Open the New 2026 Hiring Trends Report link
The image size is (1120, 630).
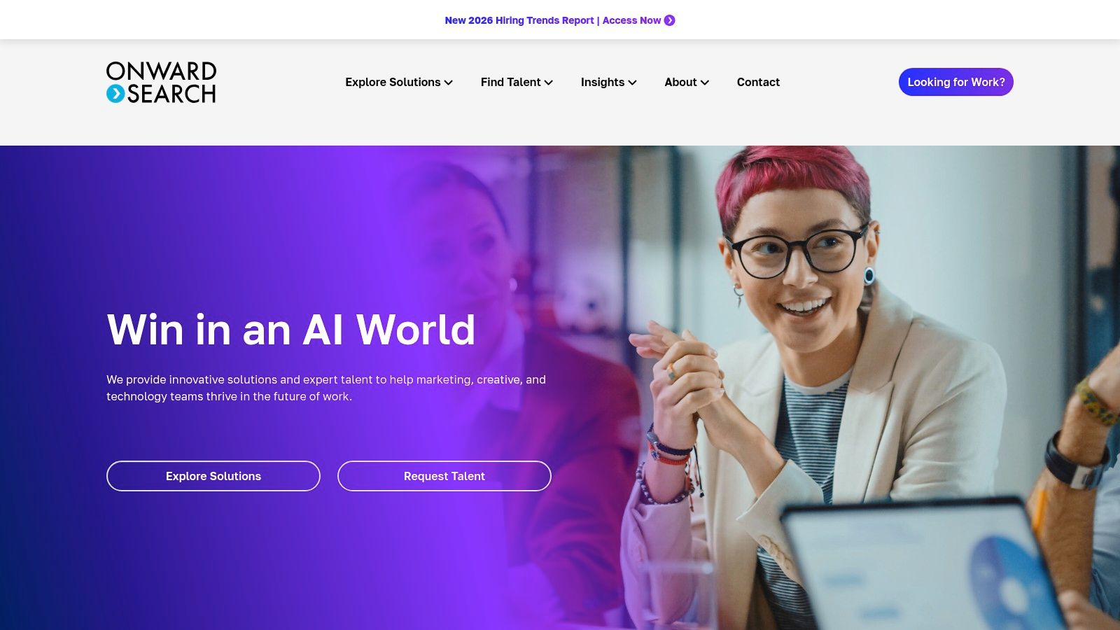tap(519, 20)
